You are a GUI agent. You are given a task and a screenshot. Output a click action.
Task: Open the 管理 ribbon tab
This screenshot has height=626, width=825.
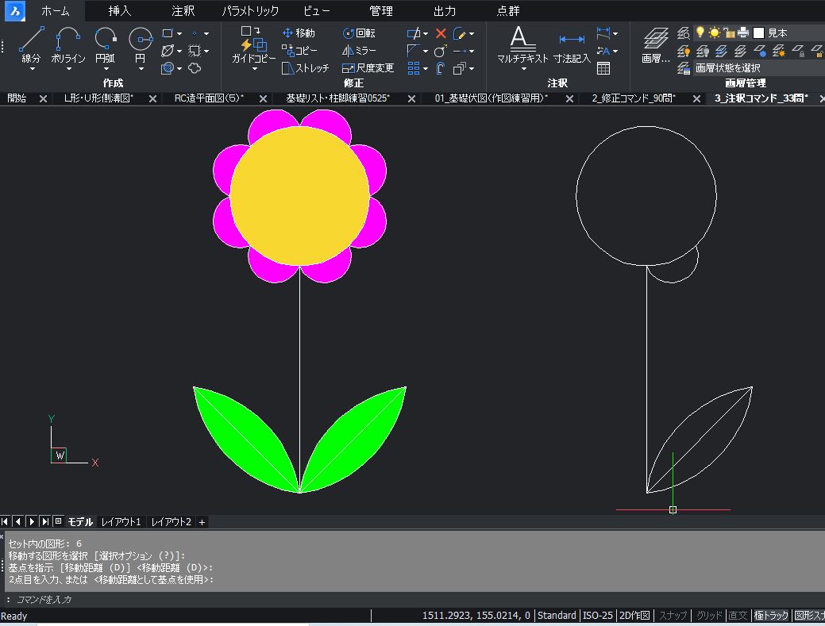click(x=381, y=10)
